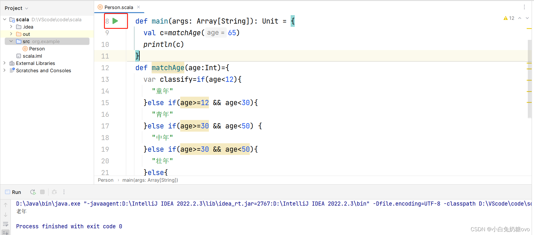Click line number 11 in the gutter
534x235 pixels.
(105, 56)
